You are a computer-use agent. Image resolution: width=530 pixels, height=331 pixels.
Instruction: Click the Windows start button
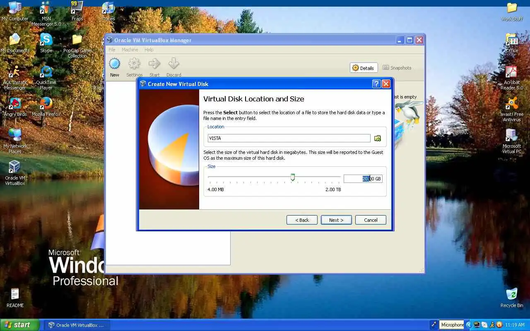(x=20, y=325)
